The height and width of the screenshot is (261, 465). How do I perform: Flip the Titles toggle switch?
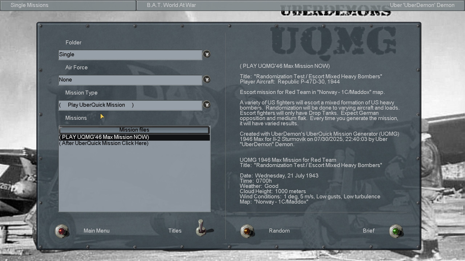(201, 228)
